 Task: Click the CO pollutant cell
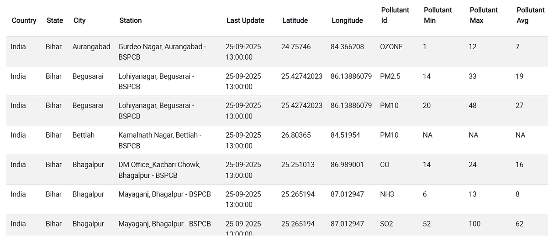(385, 165)
